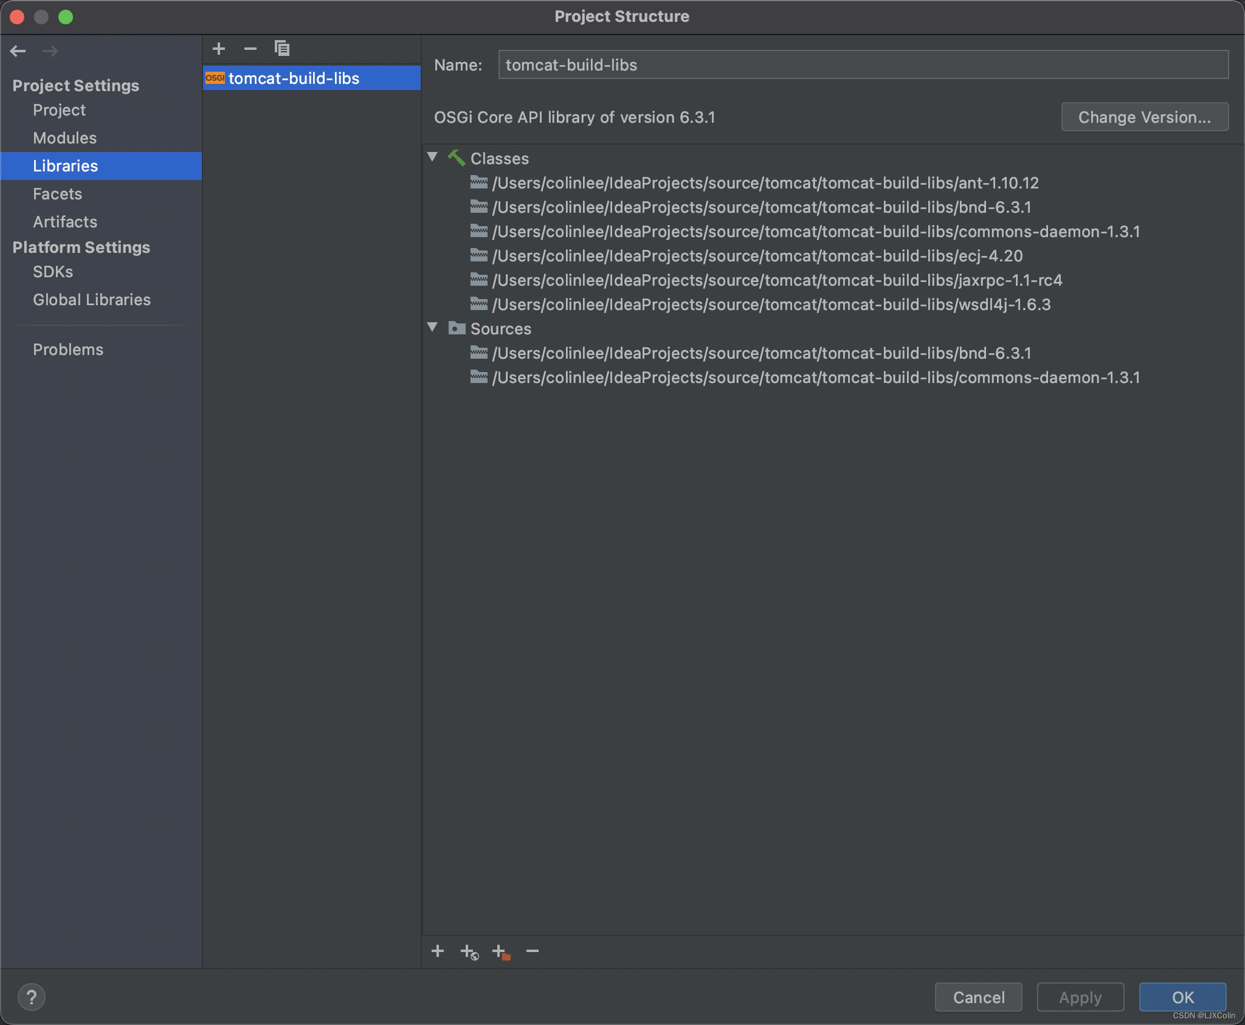This screenshot has width=1245, height=1025.
Task: Click the remove attached root minus icon
Action: 532,951
